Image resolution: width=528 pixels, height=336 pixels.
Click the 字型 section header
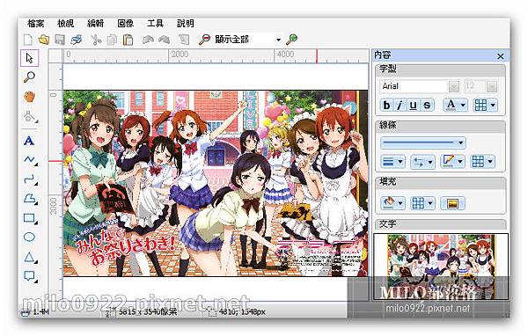441,69
